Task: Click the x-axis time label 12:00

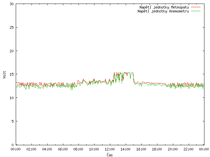Action: tap(110, 149)
